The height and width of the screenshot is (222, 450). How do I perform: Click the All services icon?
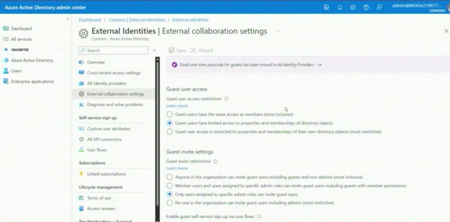[x=6, y=39]
